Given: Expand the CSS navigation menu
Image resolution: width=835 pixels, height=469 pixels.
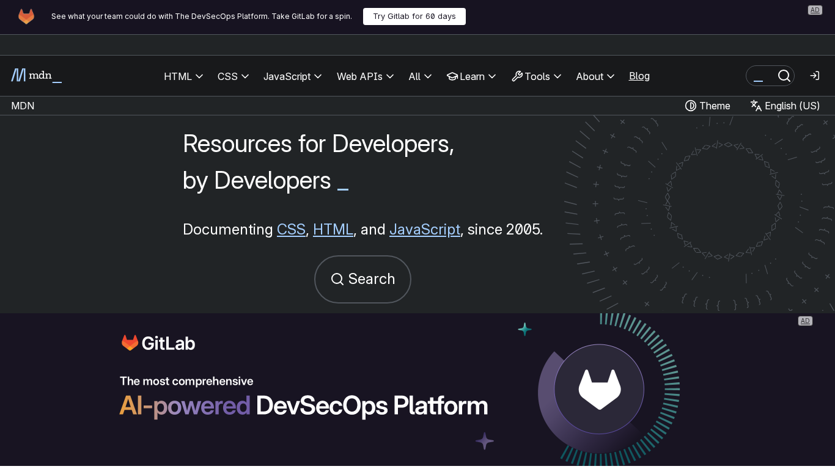Looking at the screenshot, I should (x=233, y=76).
